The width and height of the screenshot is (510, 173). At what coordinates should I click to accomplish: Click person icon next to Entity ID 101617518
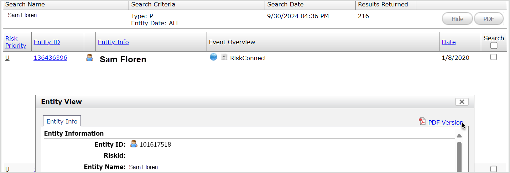coord(134,144)
